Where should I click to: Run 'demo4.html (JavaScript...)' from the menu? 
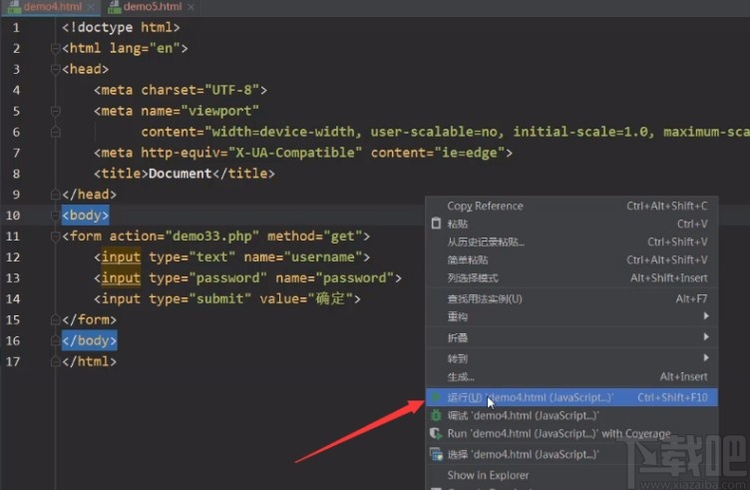click(x=571, y=397)
